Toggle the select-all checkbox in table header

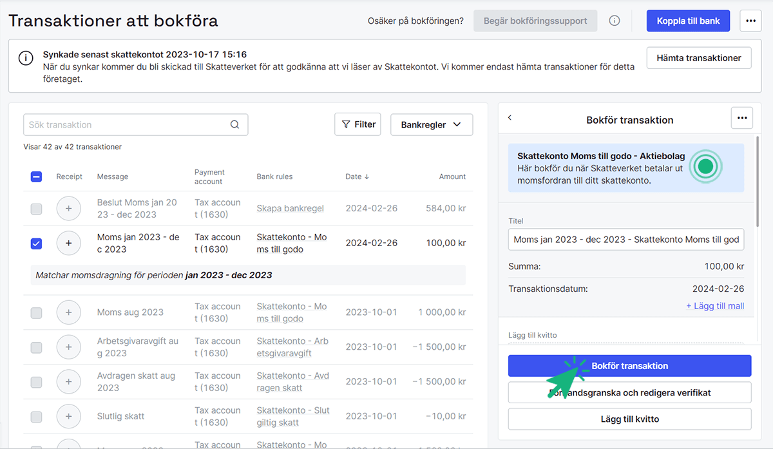[x=37, y=177]
